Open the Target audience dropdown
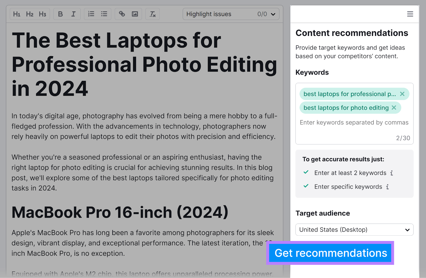 coord(354,230)
